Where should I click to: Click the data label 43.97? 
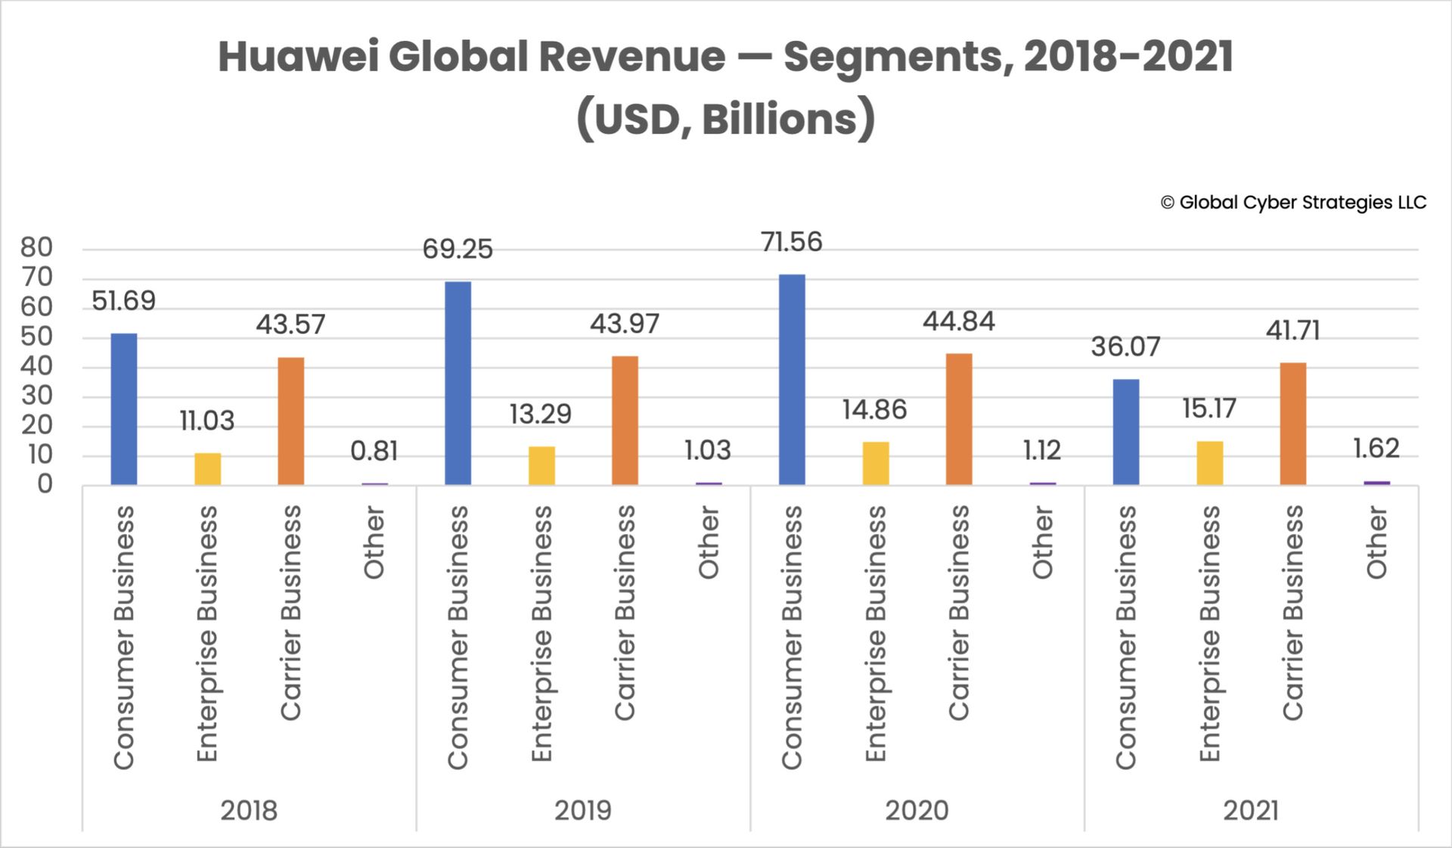(x=625, y=324)
